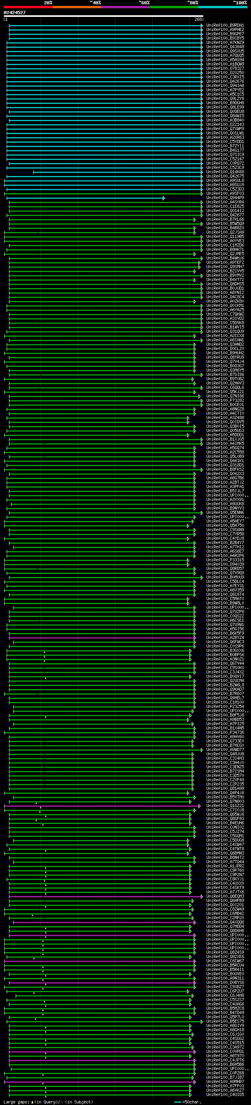Select hit label UniRef100_B9RDA1
251x1105 pixels.
[x=225, y=25]
